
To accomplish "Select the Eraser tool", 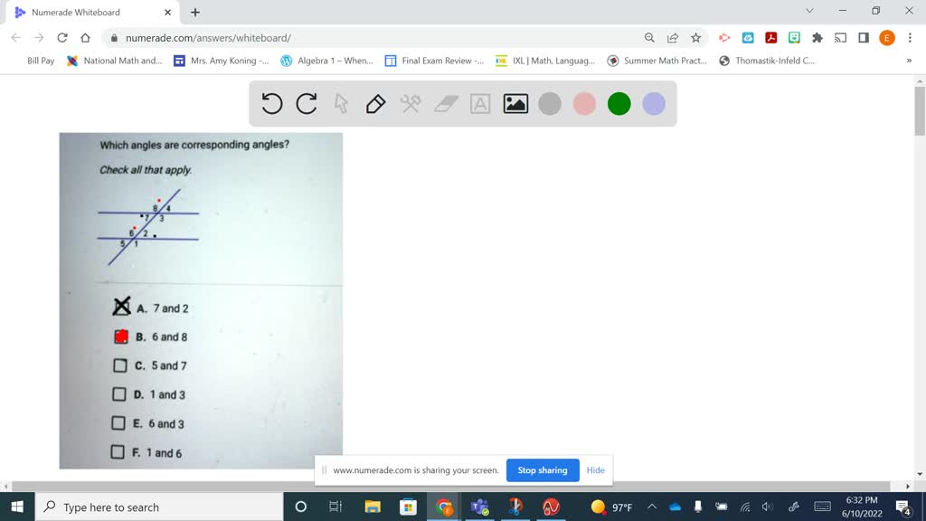I will tap(444, 103).
